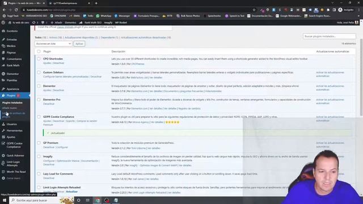The image size is (363, 204).
Task: Open Plantillas sidebar item
Action: [x=12, y=80]
